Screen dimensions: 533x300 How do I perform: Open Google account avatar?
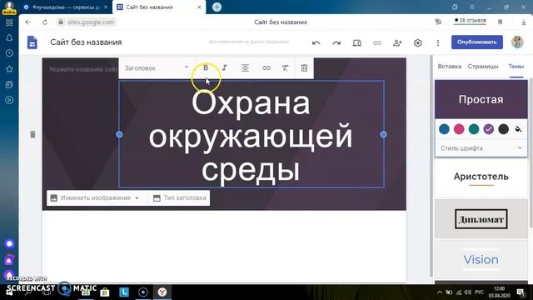click(x=517, y=42)
